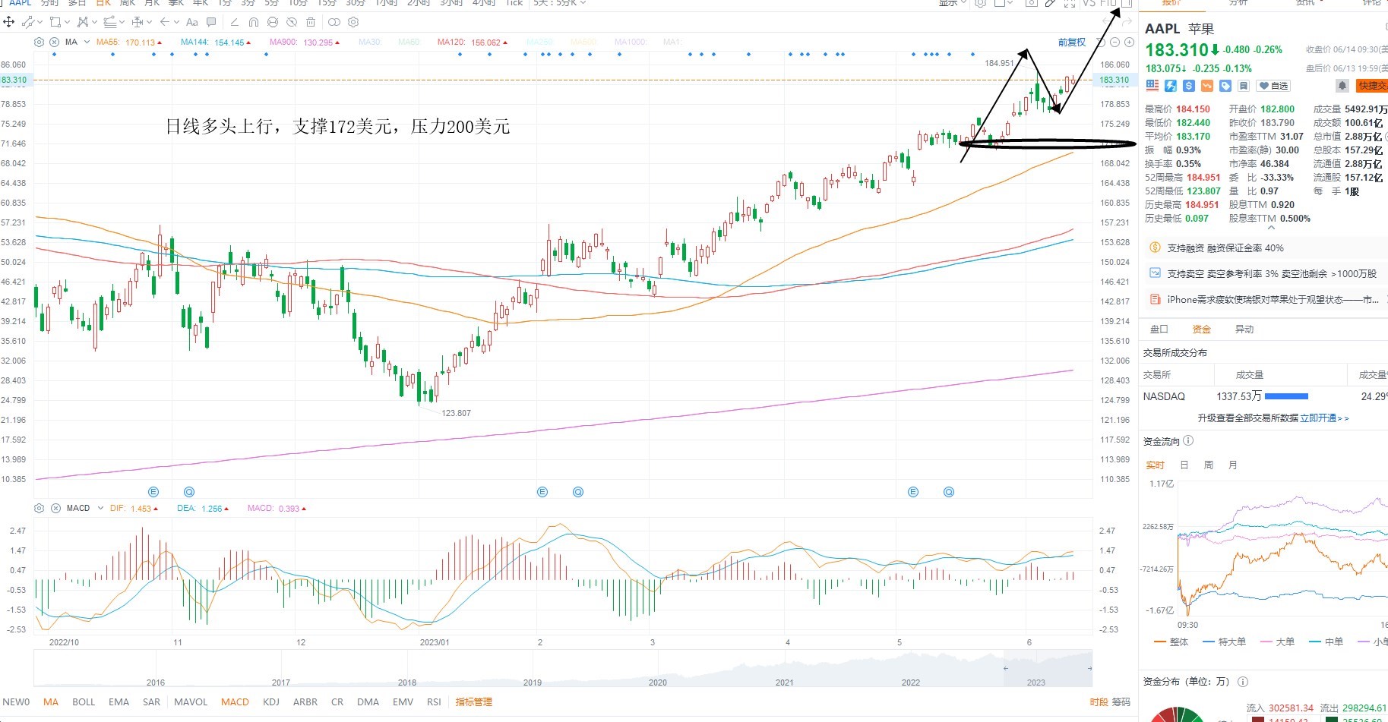Click the 整体 orange legend swatch
This screenshot has height=722, width=1388.
1160,642
